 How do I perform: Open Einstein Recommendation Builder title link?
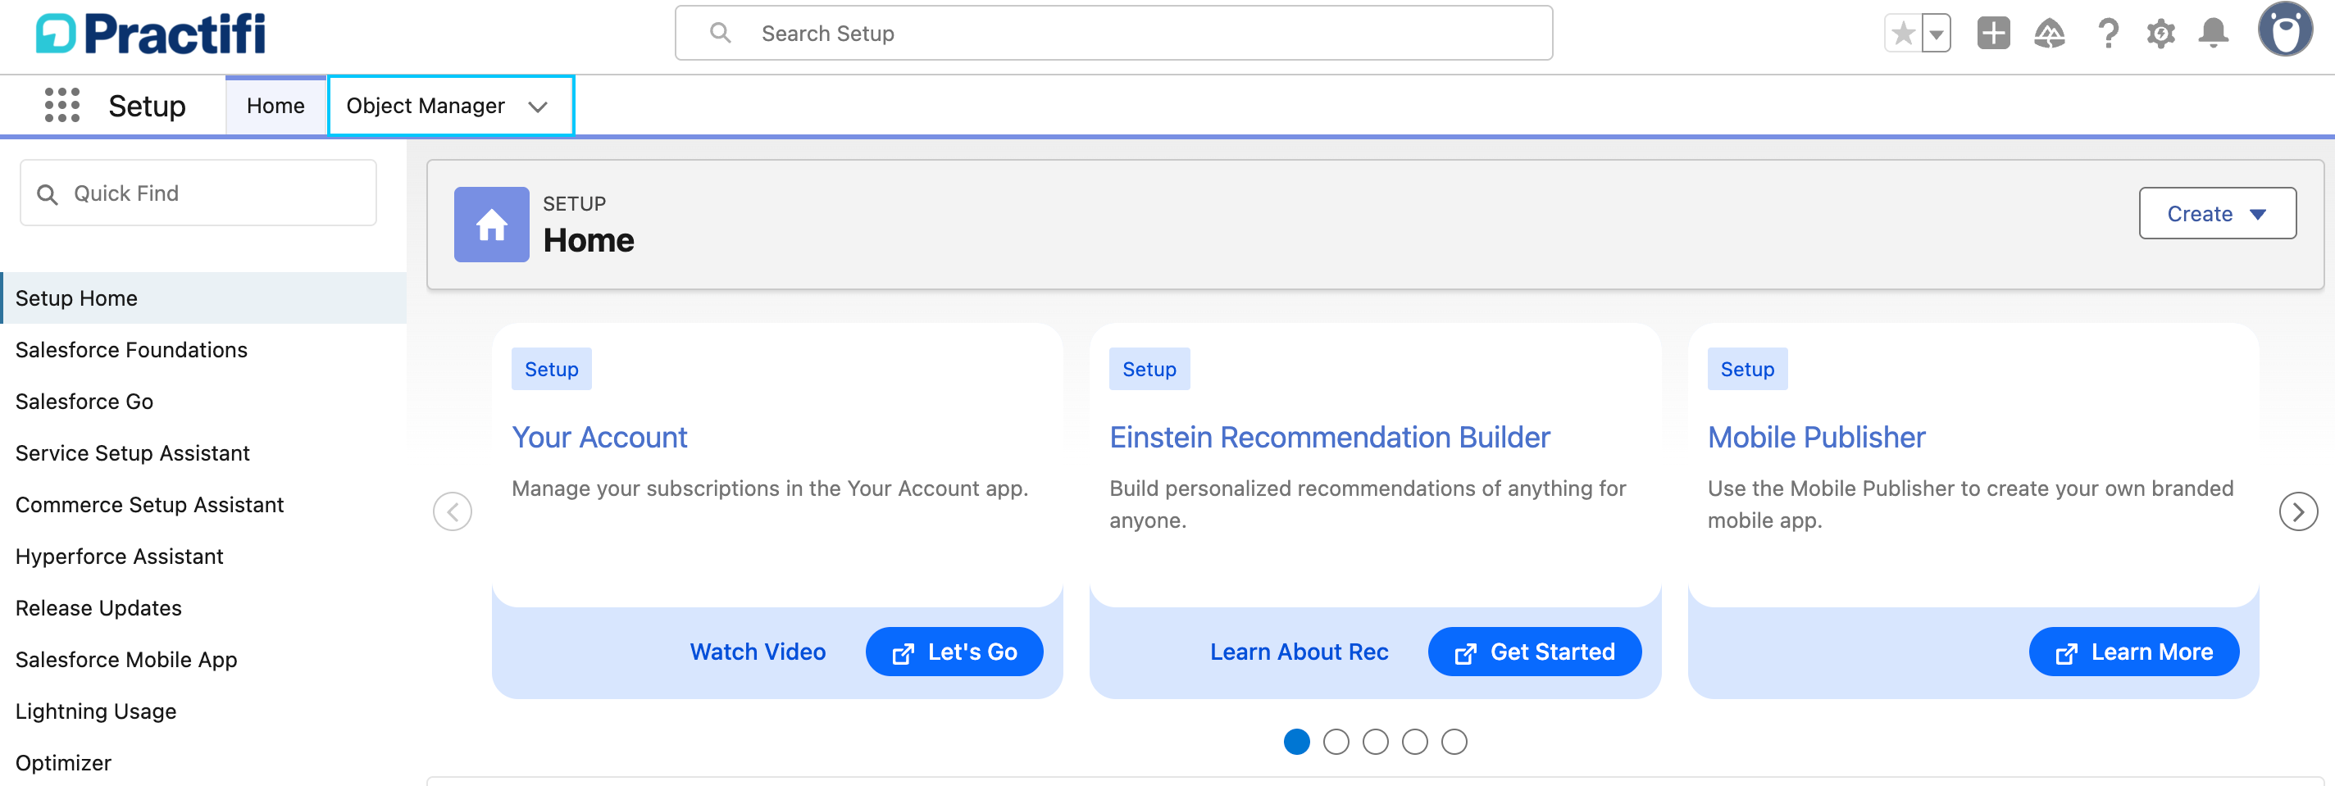[1330, 438]
